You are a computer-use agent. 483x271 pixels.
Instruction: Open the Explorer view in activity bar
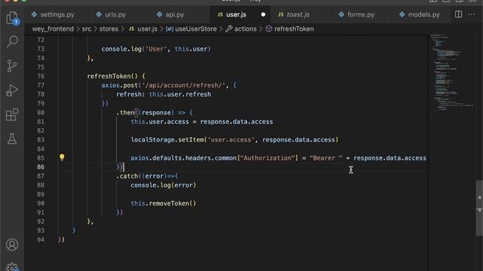pos(12,17)
